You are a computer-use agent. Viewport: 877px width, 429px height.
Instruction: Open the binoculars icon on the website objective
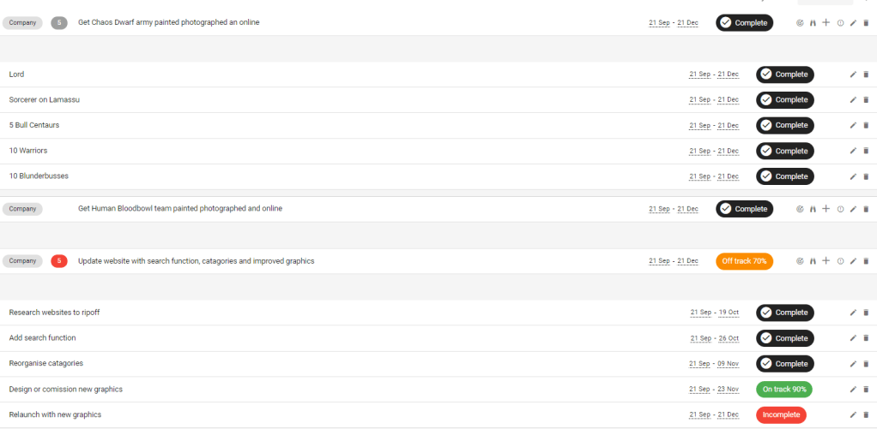(x=813, y=261)
